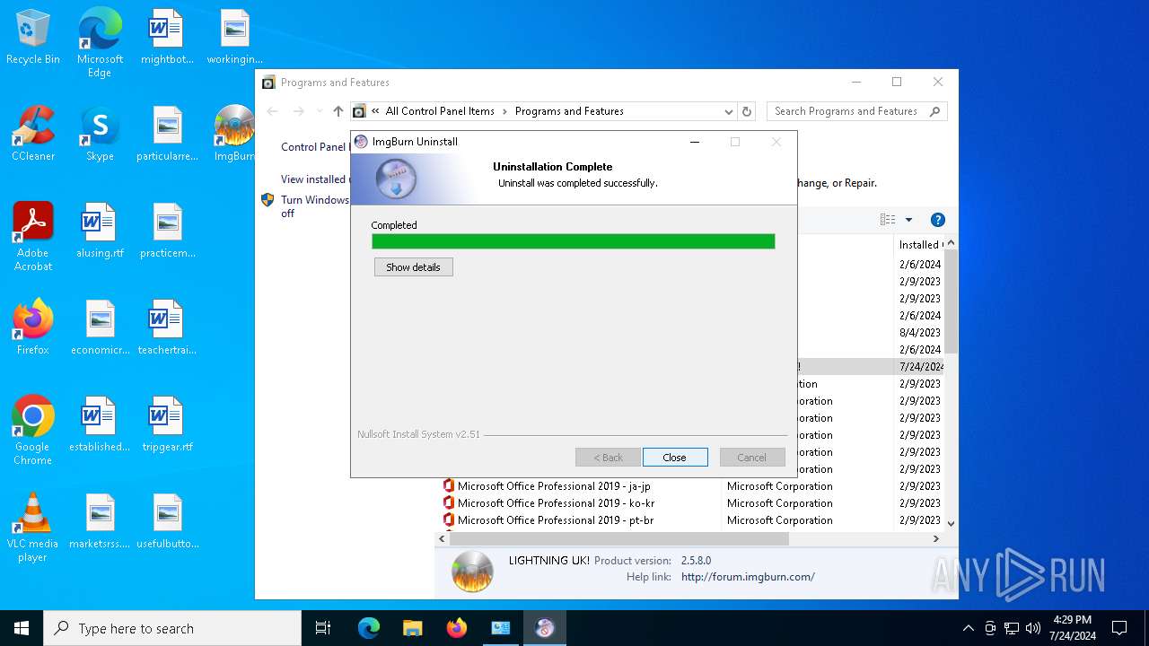The image size is (1149, 646).
Task: Select the ImgBurn desktop shortcut
Action: [x=234, y=135]
